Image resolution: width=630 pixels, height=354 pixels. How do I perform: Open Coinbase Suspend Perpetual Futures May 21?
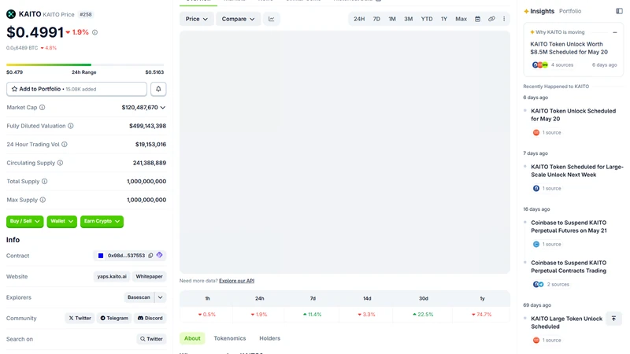click(569, 227)
